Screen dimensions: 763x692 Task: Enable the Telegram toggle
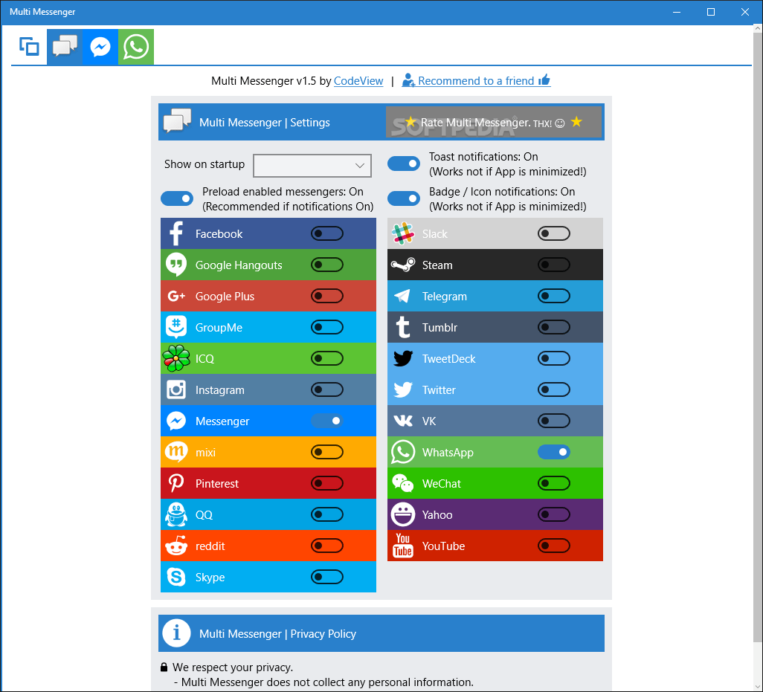click(x=554, y=296)
